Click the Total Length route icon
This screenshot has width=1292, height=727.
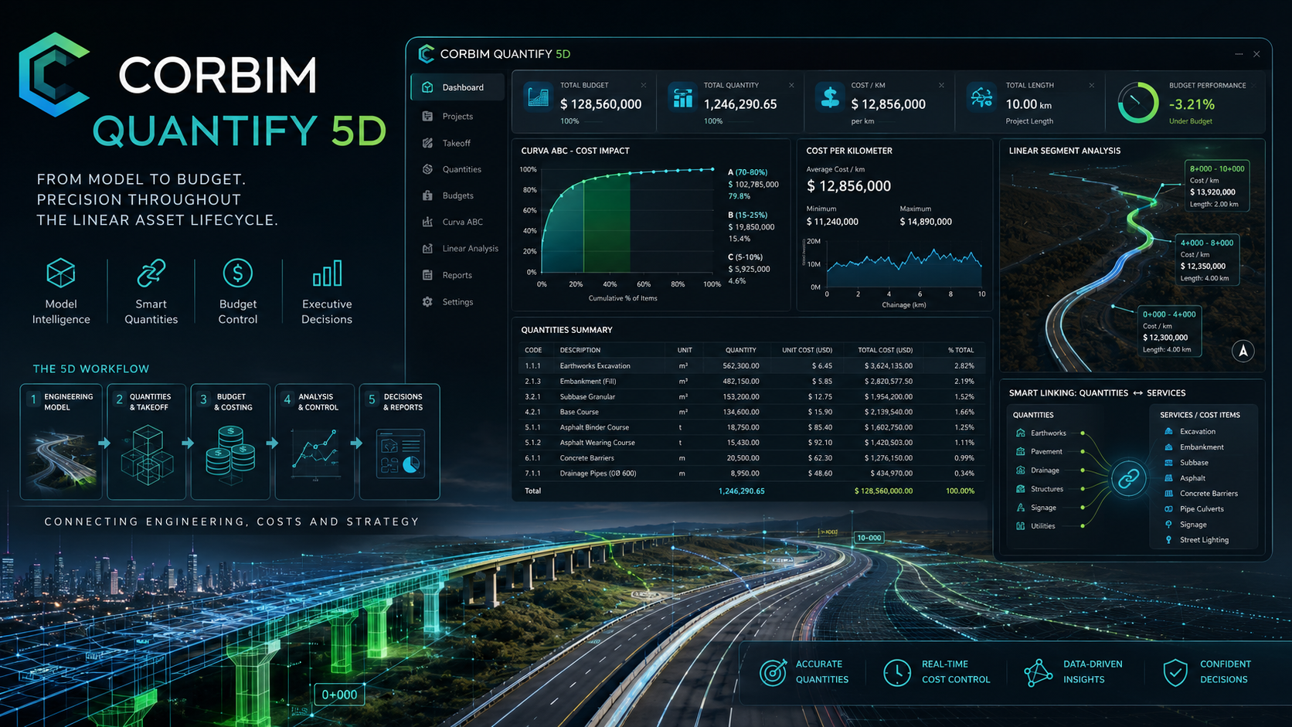981,98
